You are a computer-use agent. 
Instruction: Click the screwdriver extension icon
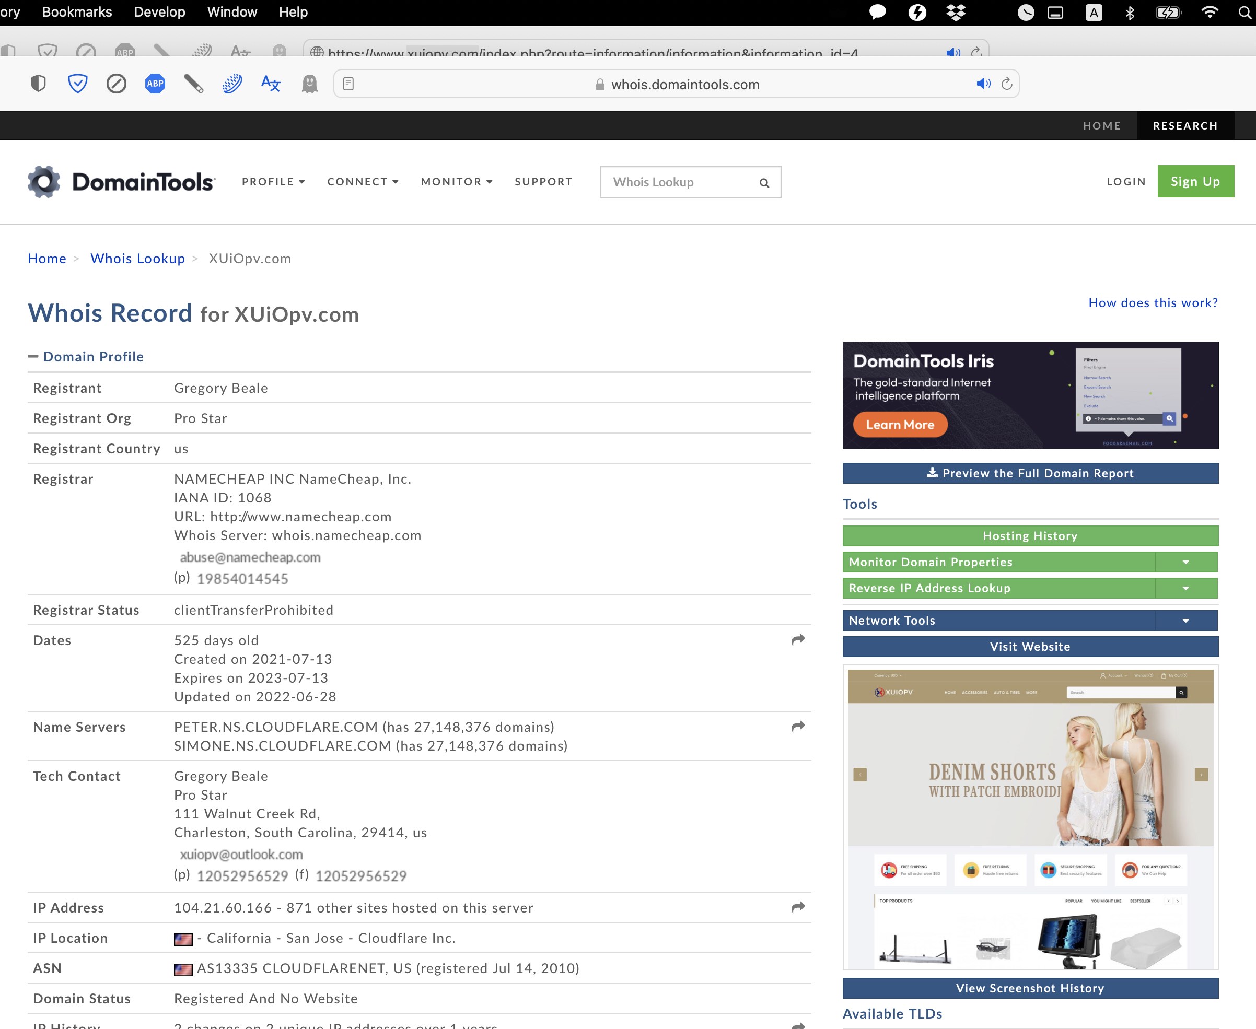point(194,84)
